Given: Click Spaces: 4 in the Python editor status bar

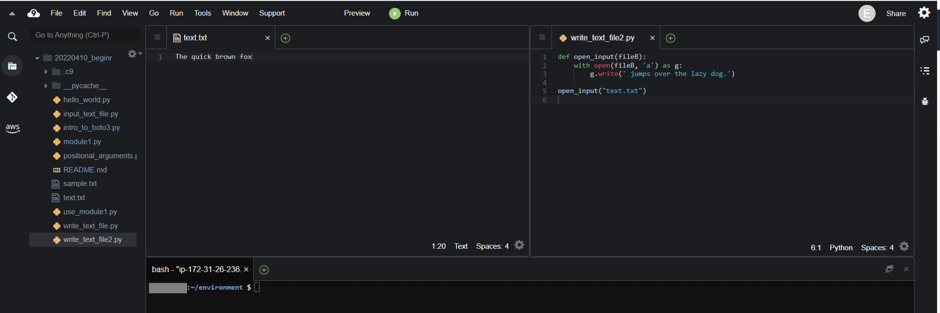Looking at the screenshot, I should click(x=877, y=248).
